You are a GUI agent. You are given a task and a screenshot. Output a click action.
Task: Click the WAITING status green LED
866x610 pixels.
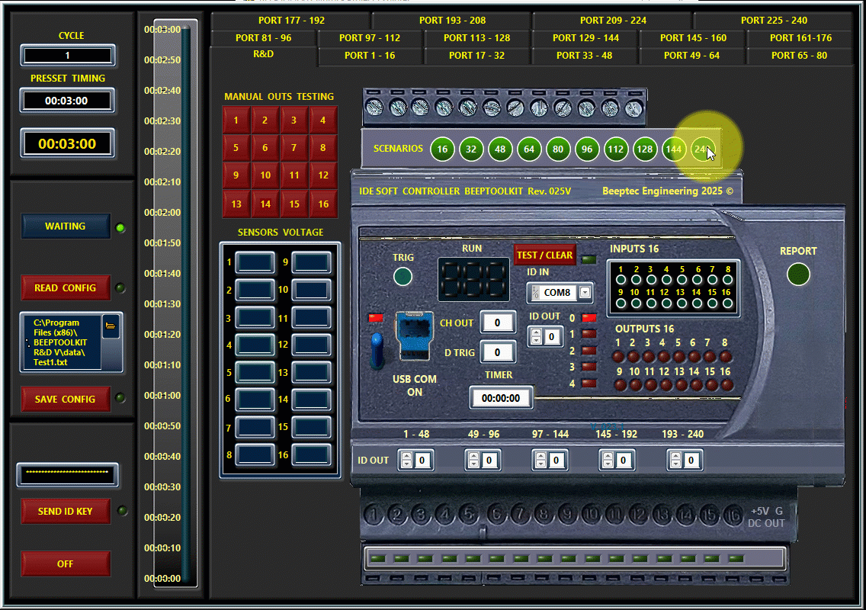coord(120,228)
